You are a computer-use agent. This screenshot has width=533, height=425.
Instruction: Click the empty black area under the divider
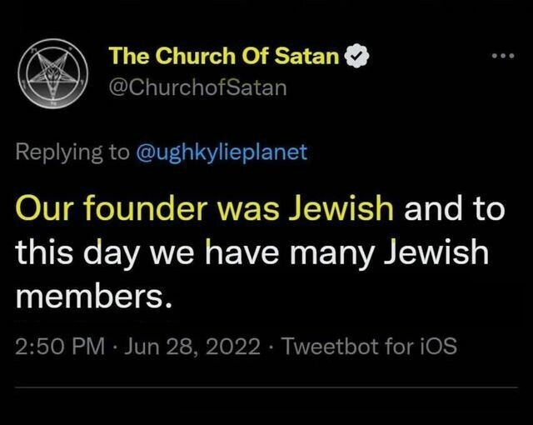click(x=266, y=407)
